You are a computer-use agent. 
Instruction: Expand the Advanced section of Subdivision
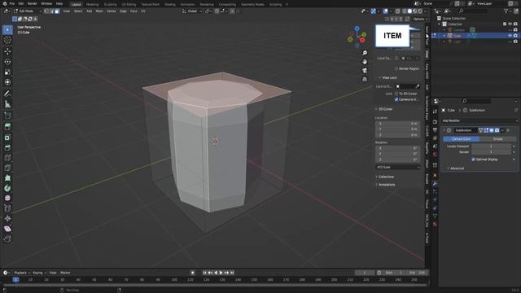[x=457, y=168]
